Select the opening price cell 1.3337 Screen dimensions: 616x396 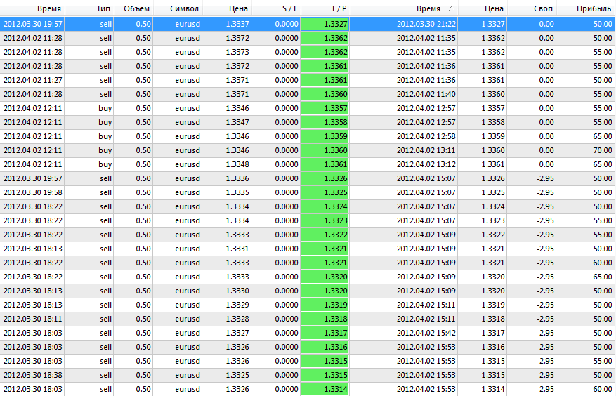[227, 24]
